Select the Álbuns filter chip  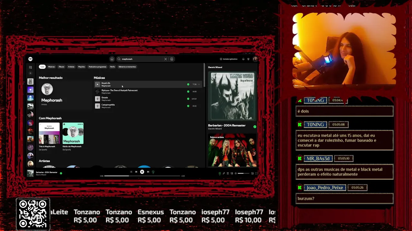(61, 67)
